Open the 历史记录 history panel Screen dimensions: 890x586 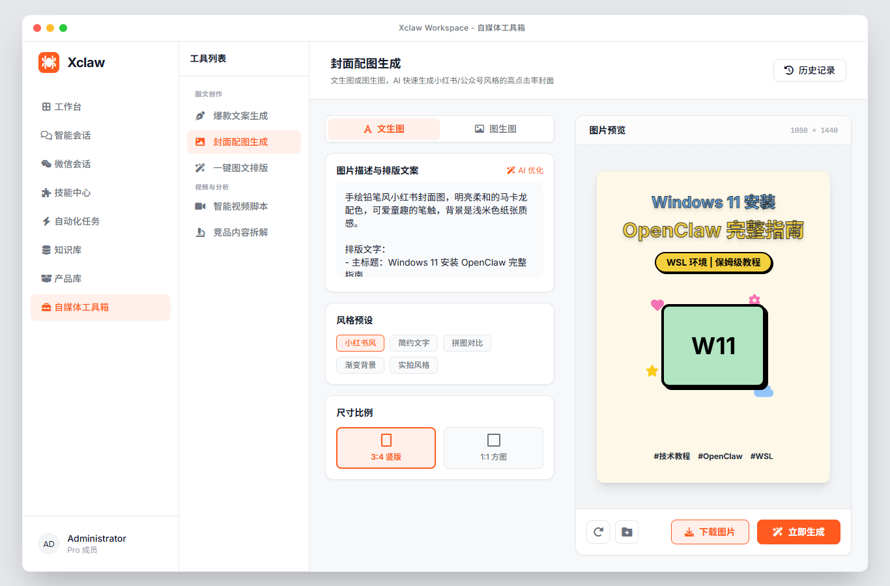809,70
